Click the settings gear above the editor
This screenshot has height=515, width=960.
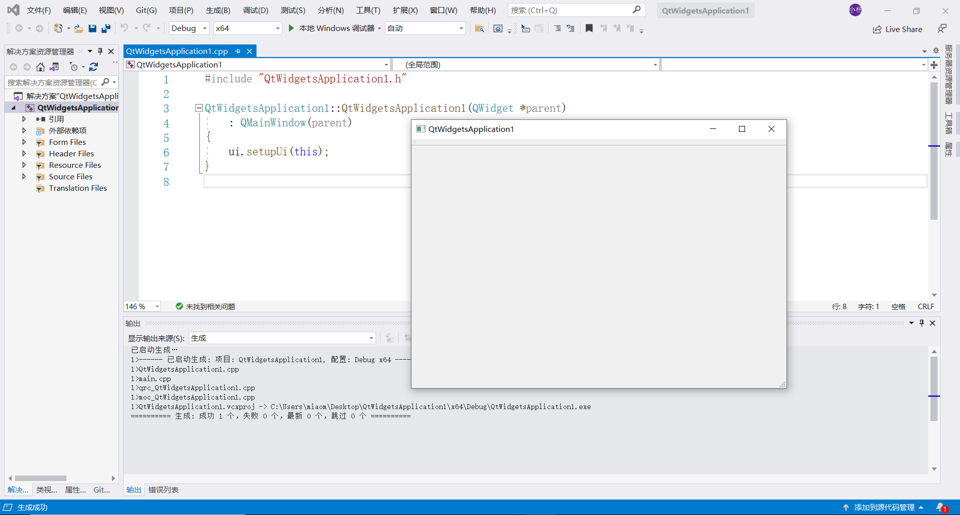click(x=936, y=51)
